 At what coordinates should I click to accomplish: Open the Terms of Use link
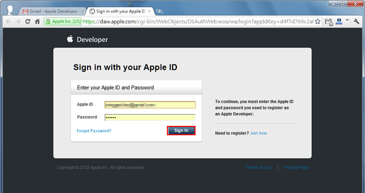click(259, 168)
